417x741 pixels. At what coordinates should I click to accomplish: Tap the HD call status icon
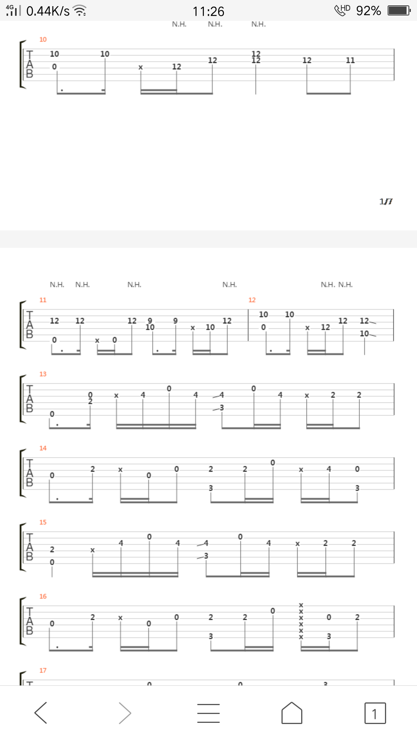342,10
